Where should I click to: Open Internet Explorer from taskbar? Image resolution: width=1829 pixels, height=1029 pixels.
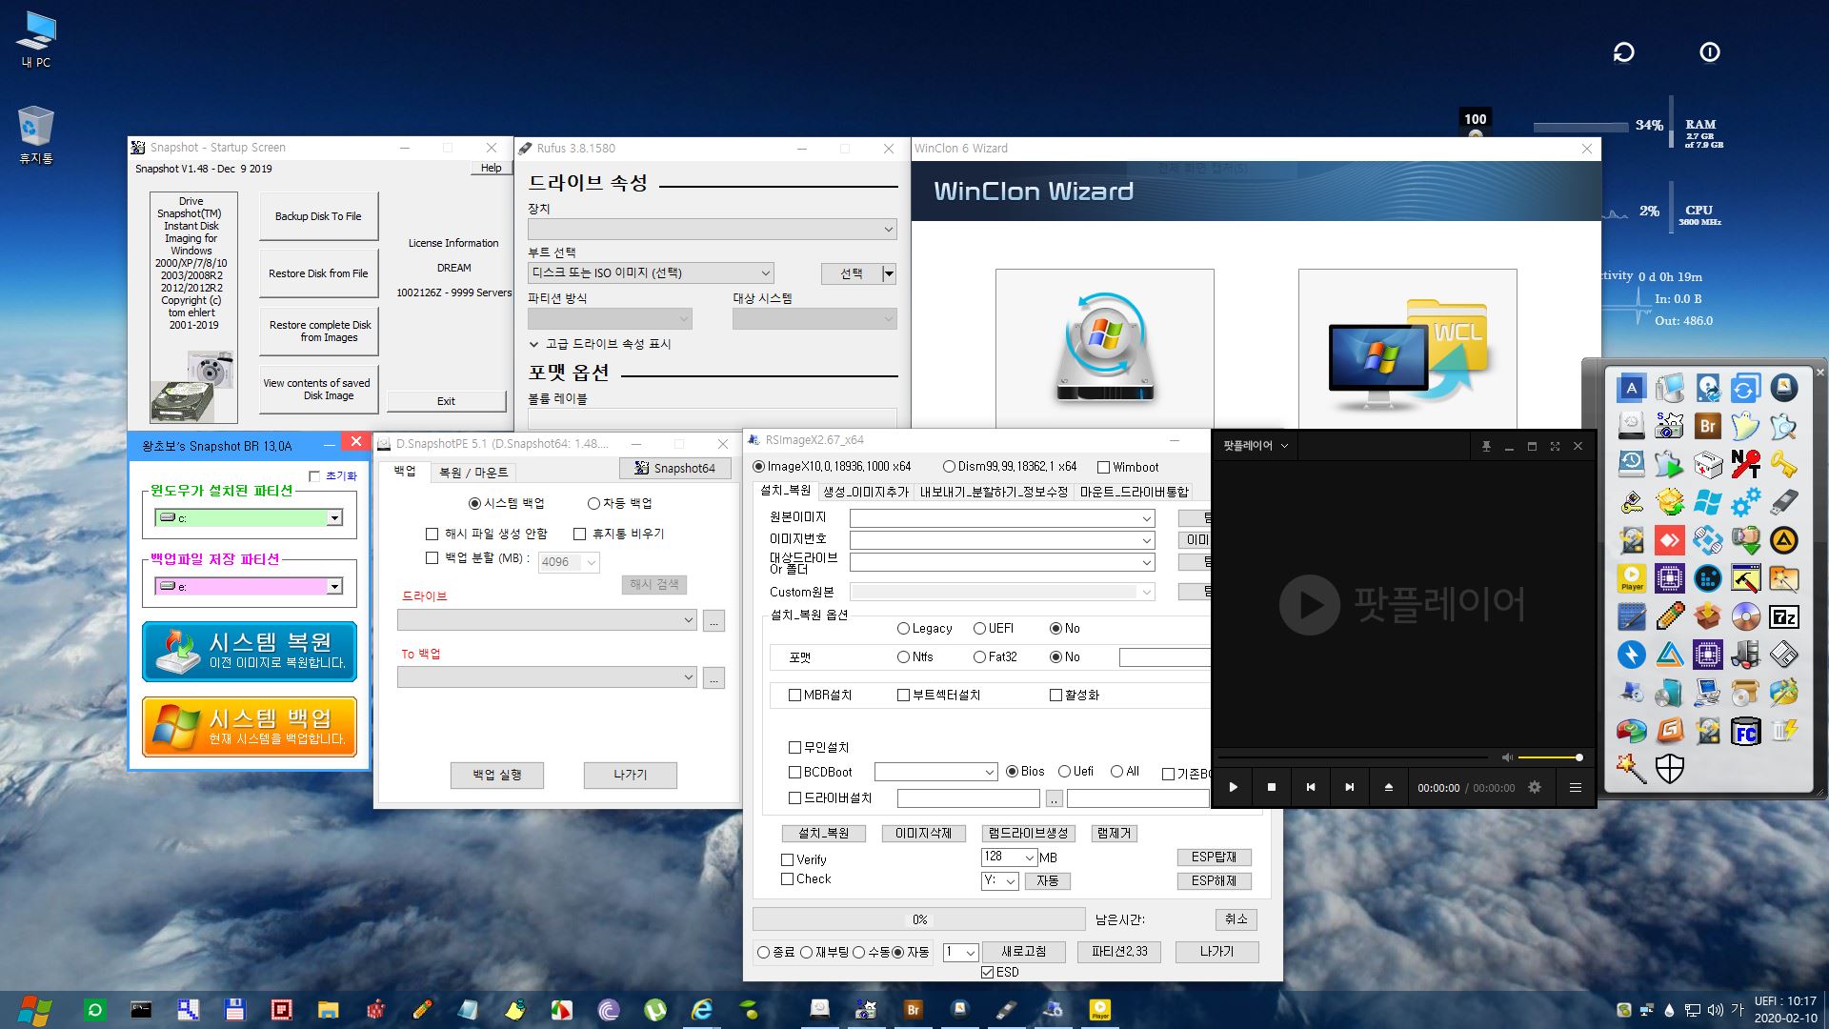pos(702,1010)
